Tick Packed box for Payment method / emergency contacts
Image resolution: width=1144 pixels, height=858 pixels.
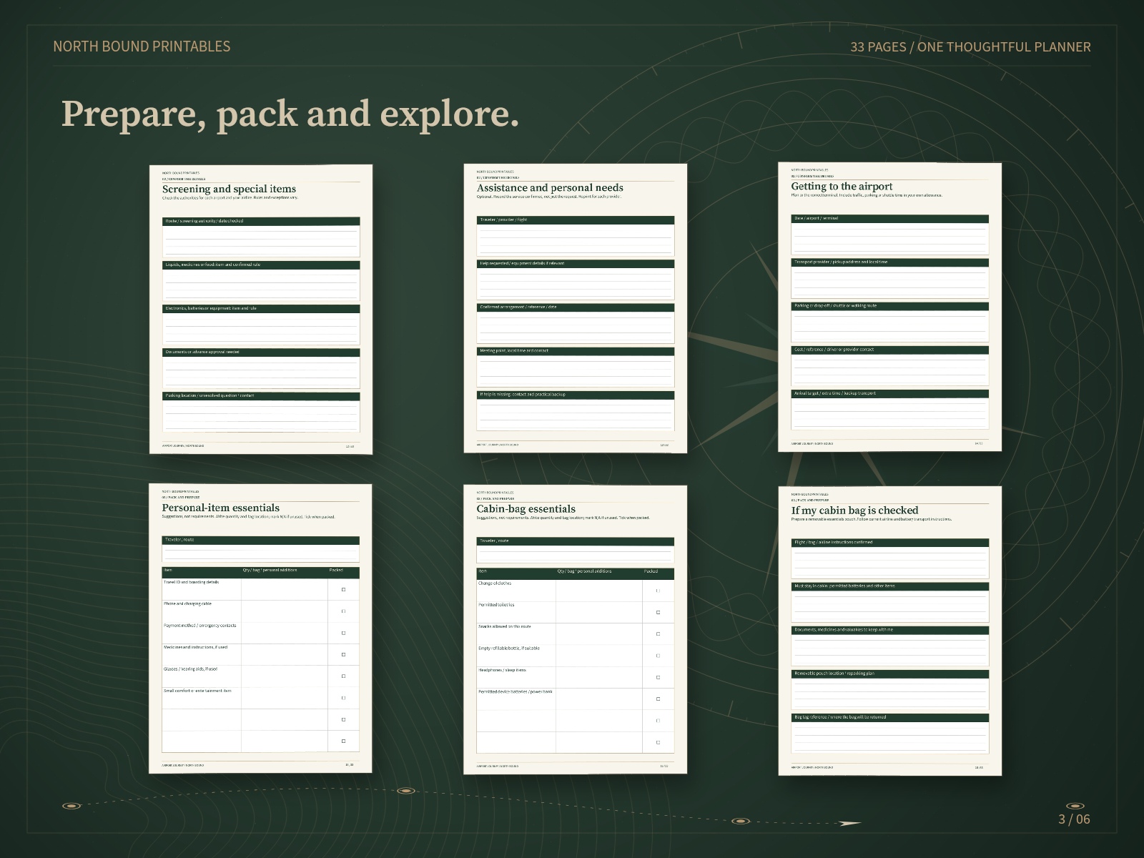pyautogui.click(x=343, y=633)
